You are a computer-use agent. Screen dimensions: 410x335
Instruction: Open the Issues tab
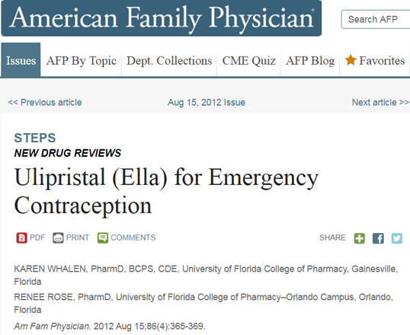tap(21, 60)
